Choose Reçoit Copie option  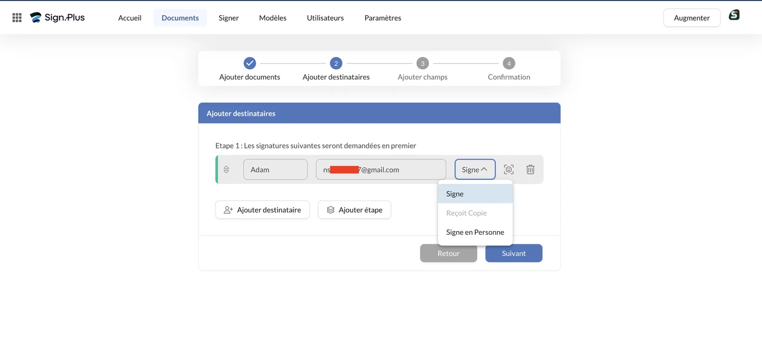(x=475, y=213)
